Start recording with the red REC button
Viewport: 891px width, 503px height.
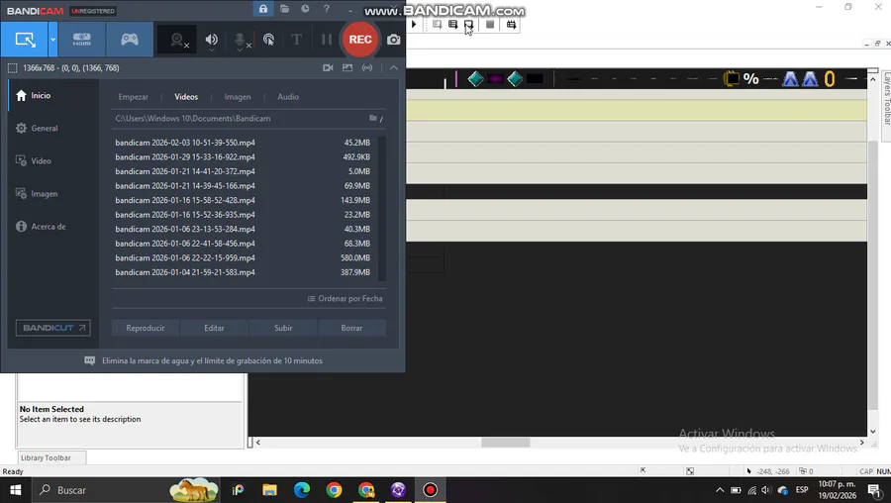pyautogui.click(x=360, y=40)
